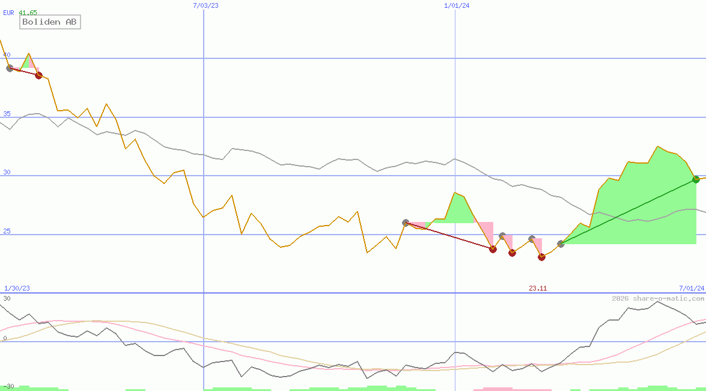Screen dimensions: 706x391
Task: Open the share-o-matic.com watermark link
Action: pyautogui.click(x=657, y=298)
